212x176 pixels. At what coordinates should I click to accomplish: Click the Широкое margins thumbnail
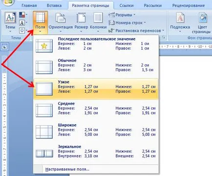(x=44, y=132)
